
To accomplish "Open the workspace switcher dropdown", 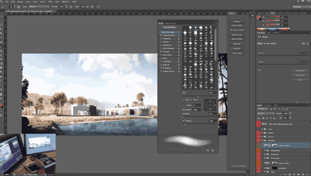I will point(301,7).
